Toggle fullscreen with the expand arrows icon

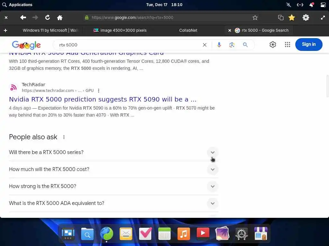click(323, 18)
